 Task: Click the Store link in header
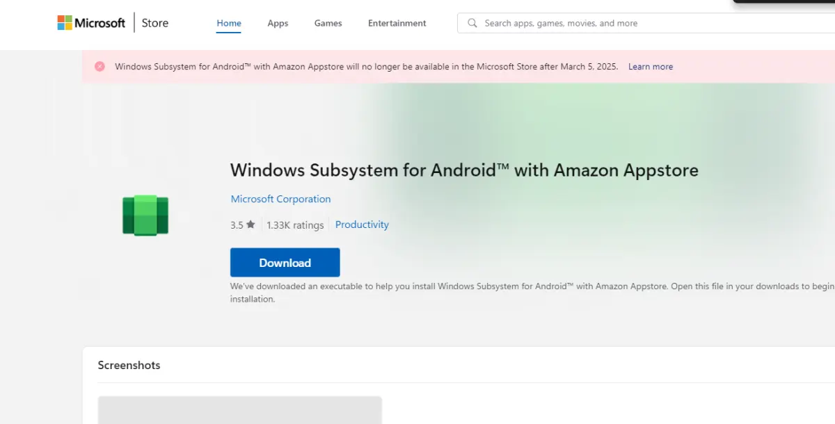click(155, 23)
